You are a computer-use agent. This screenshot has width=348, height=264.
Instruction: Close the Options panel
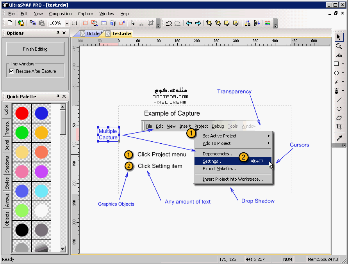[x=64, y=33]
